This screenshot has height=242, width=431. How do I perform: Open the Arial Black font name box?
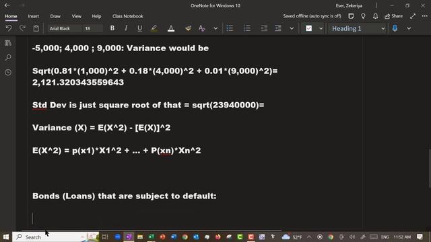click(x=65, y=28)
